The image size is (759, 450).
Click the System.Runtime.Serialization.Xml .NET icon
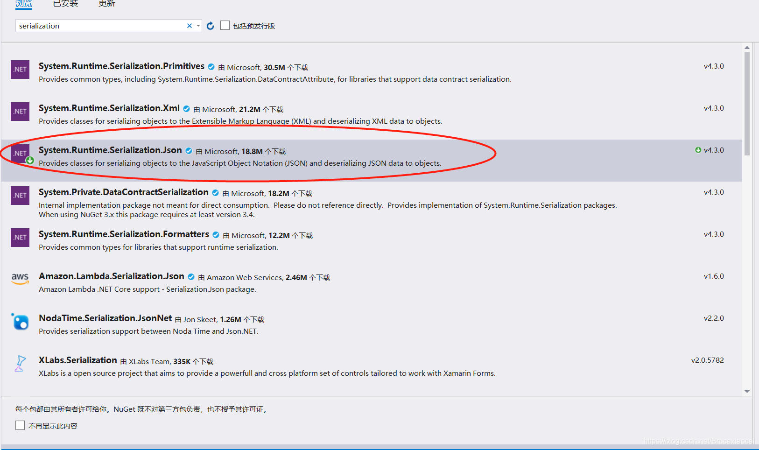(x=20, y=112)
